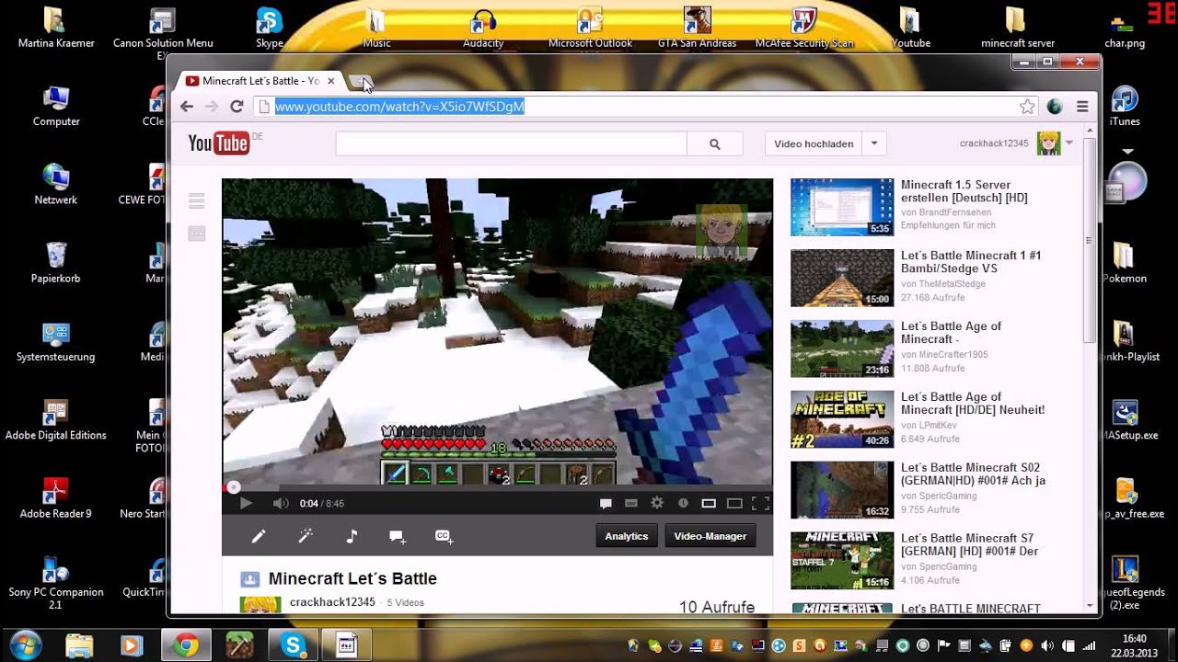
Task: Open Systemsteuerung desktop icon
Action: 55,341
